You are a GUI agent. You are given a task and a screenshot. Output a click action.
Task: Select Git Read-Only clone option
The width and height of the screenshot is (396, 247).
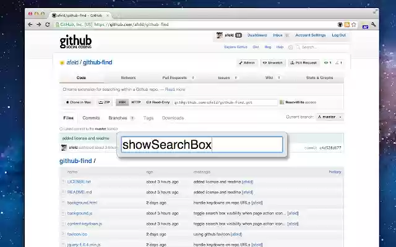tap(158, 103)
